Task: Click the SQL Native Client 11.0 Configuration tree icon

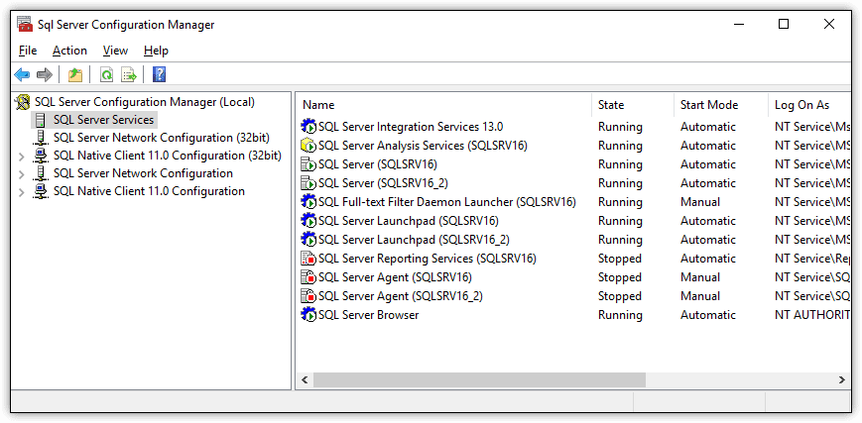Action: pos(41,191)
